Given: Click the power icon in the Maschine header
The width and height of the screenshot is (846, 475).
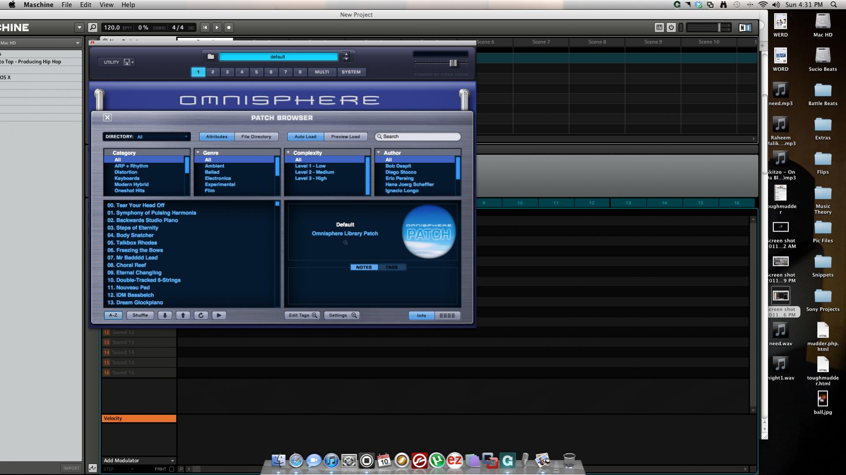Looking at the screenshot, I should tap(671, 27).
